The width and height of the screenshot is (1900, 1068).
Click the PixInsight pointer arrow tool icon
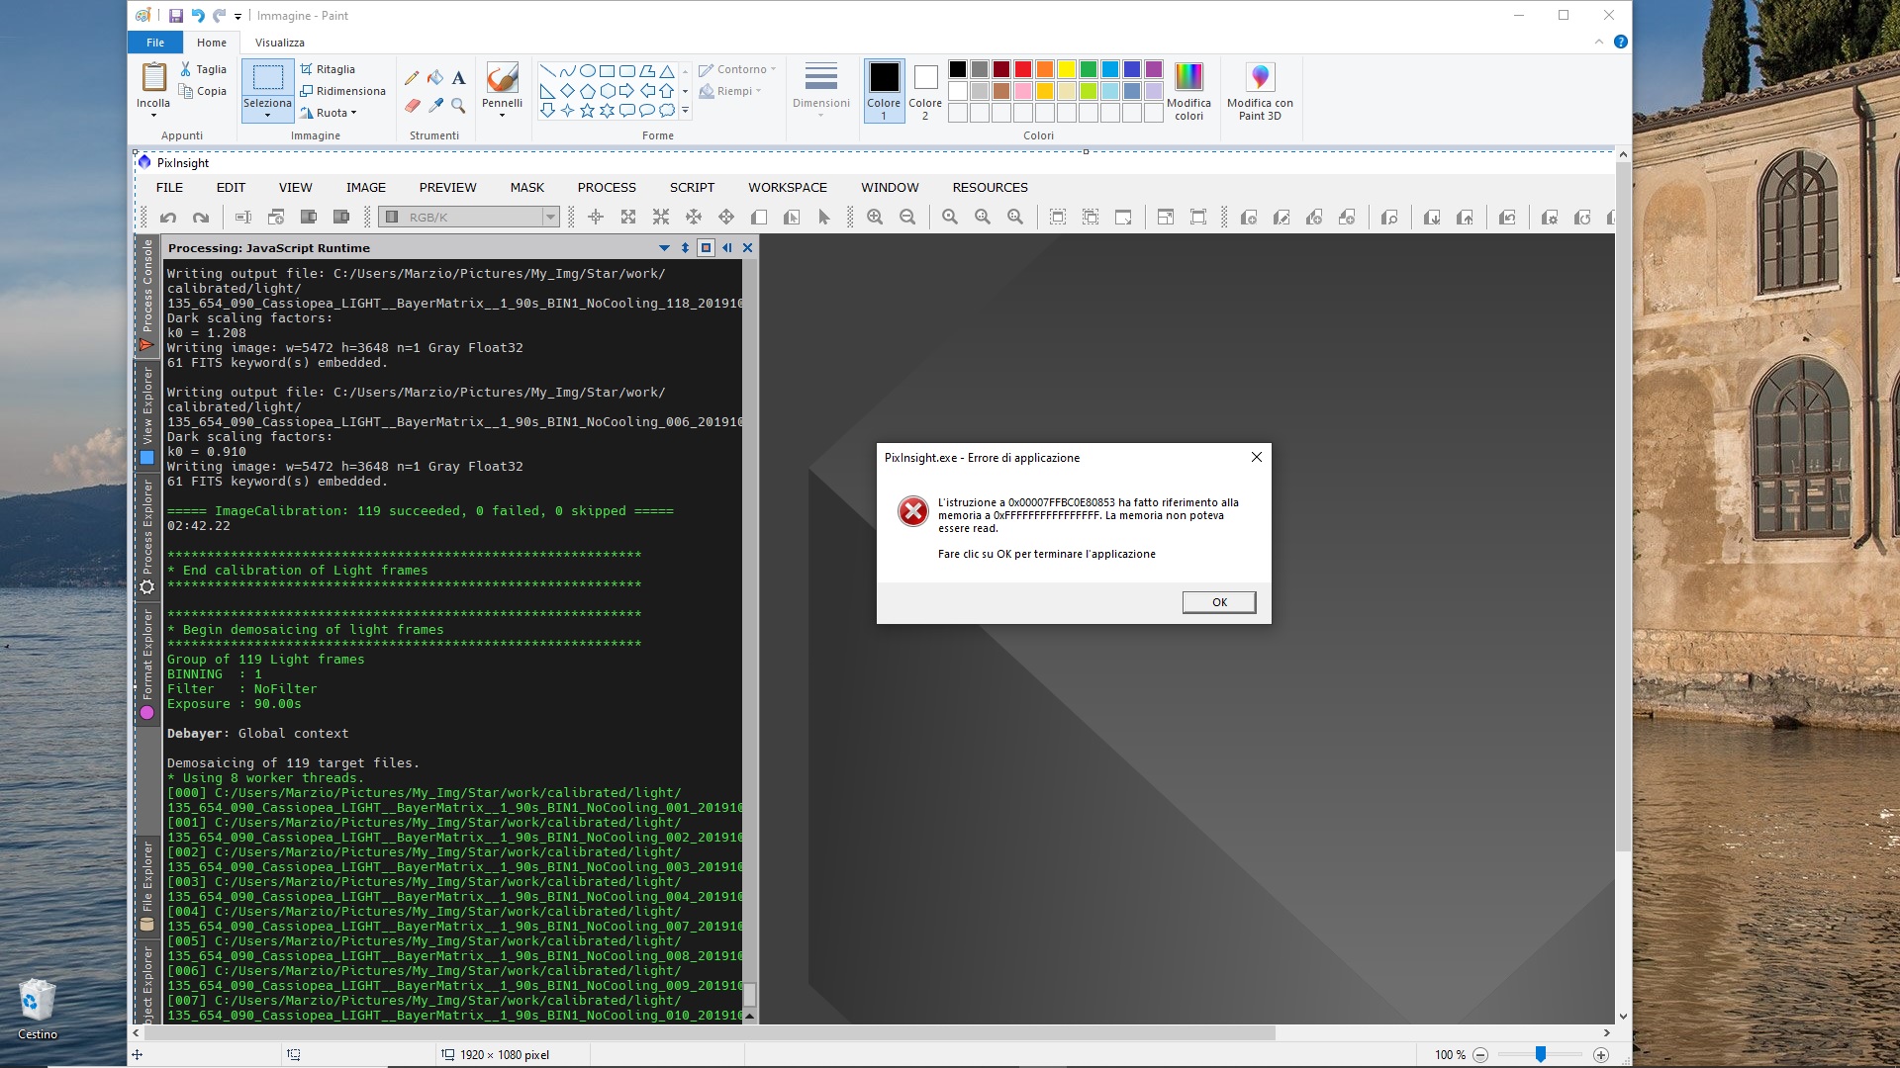823,218
